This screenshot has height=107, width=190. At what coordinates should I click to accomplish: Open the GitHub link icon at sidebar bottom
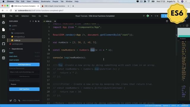click(x=15, y=100)
